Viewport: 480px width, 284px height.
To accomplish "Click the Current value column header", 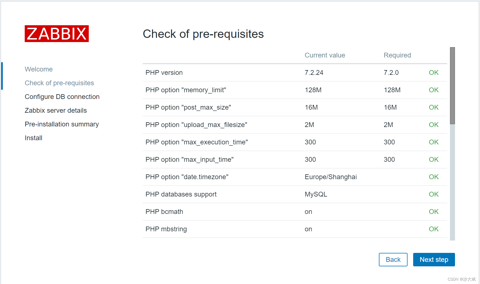I will [325, 55].
